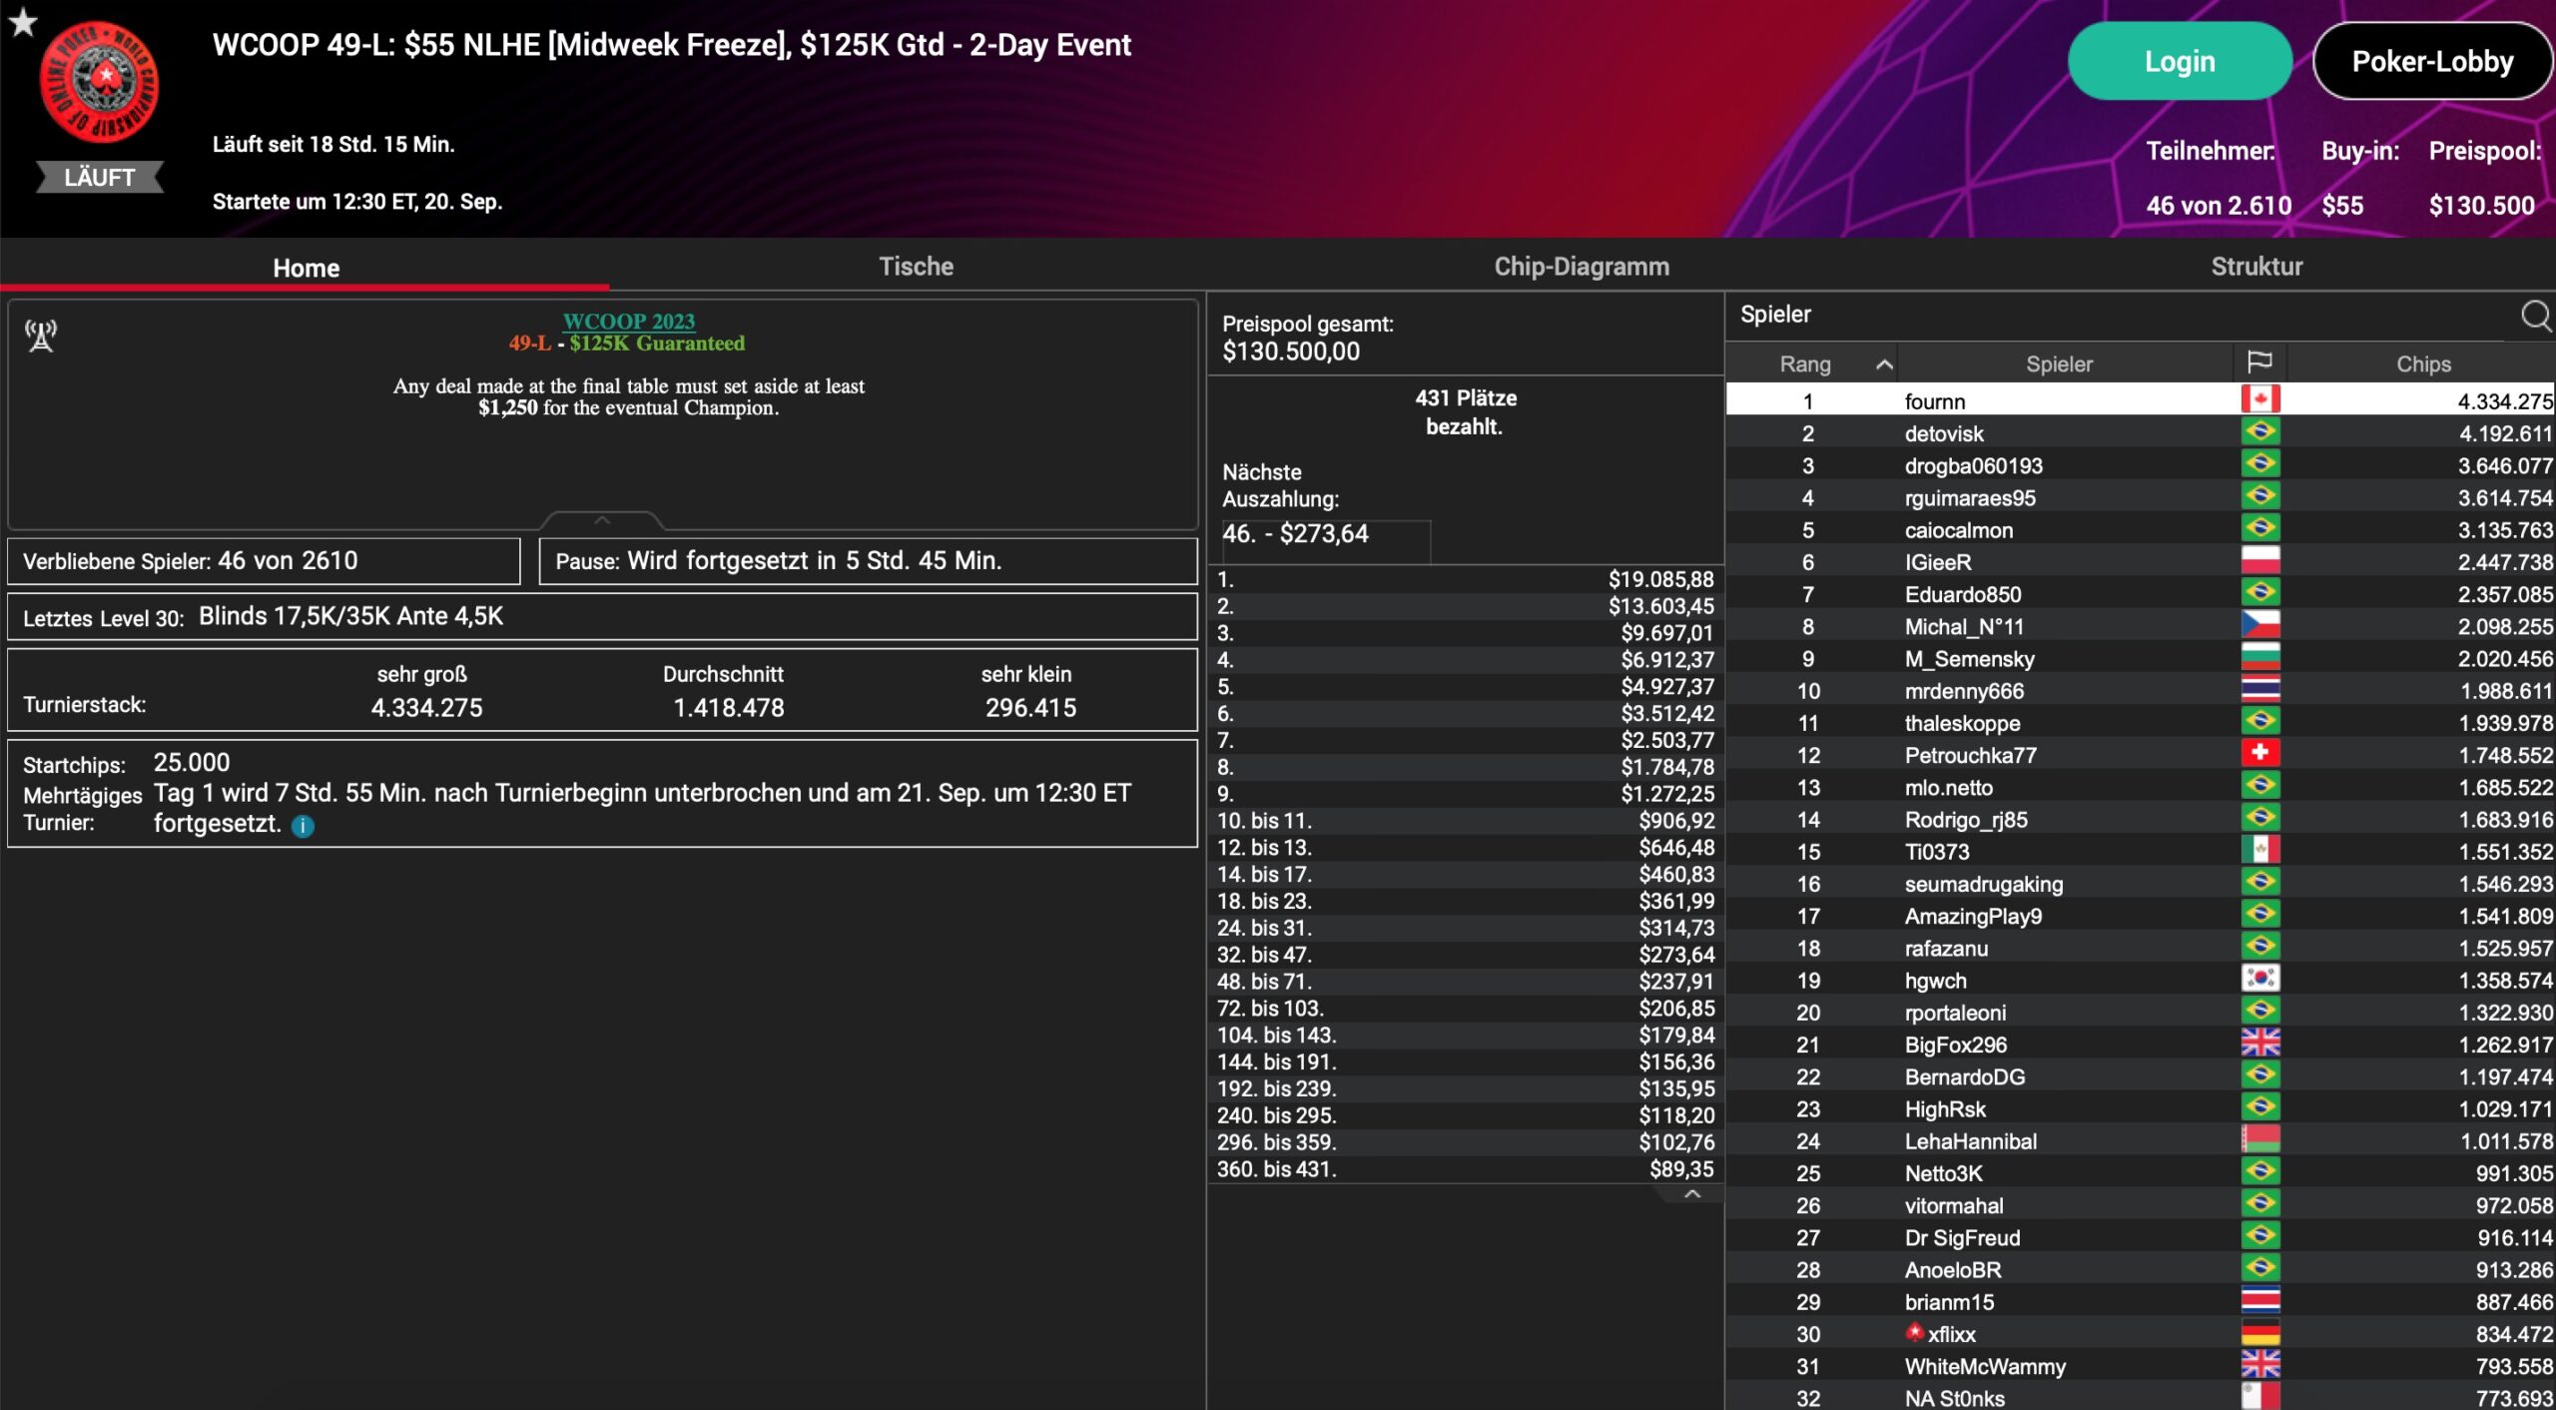Click the broadcast antenna icon

click(x=41, y=336)
